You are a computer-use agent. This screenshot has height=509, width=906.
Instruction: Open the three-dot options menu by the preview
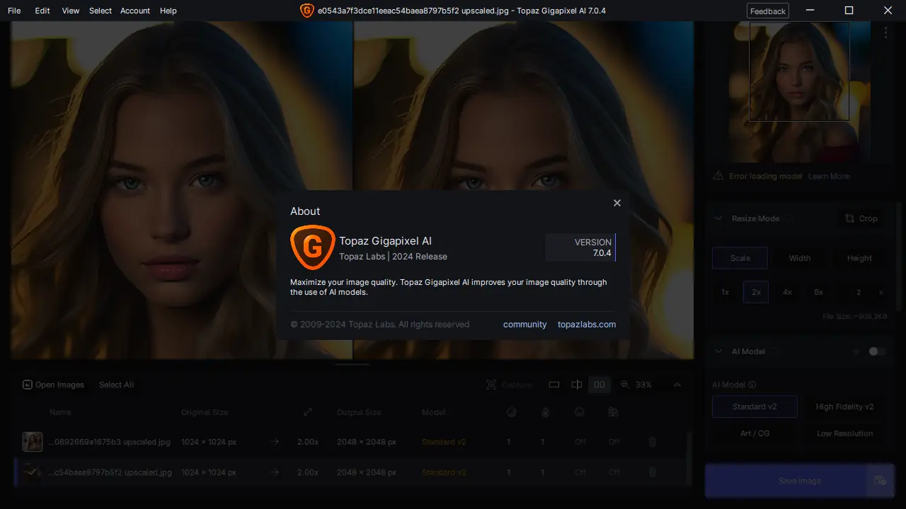point(885,33)
